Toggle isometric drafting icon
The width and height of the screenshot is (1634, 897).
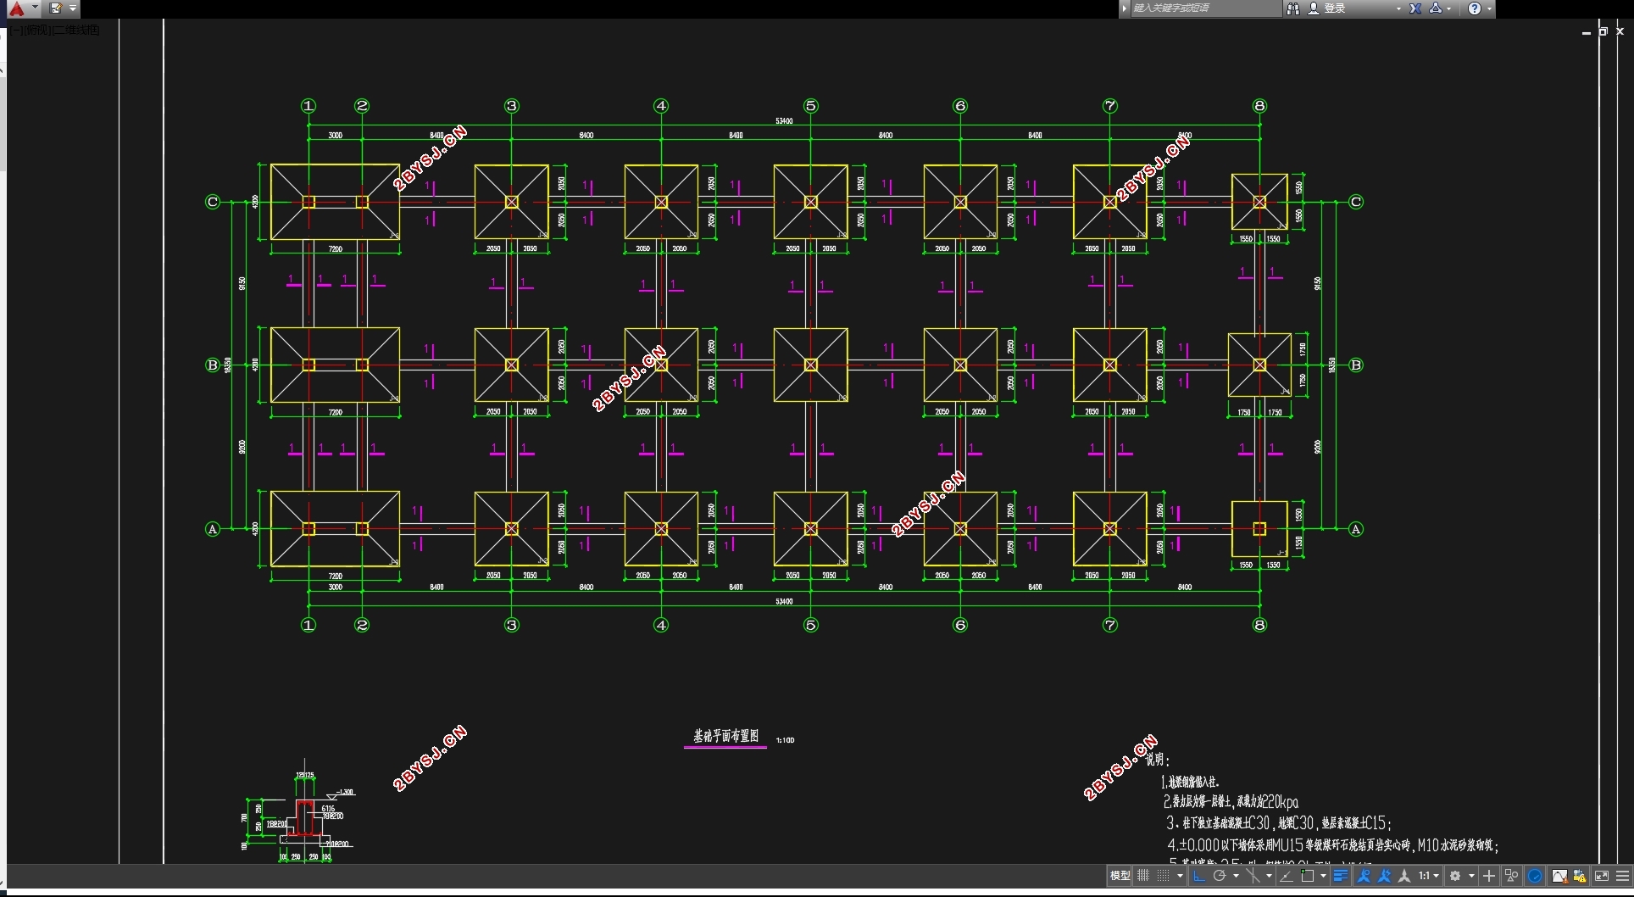click(1253, 876)
